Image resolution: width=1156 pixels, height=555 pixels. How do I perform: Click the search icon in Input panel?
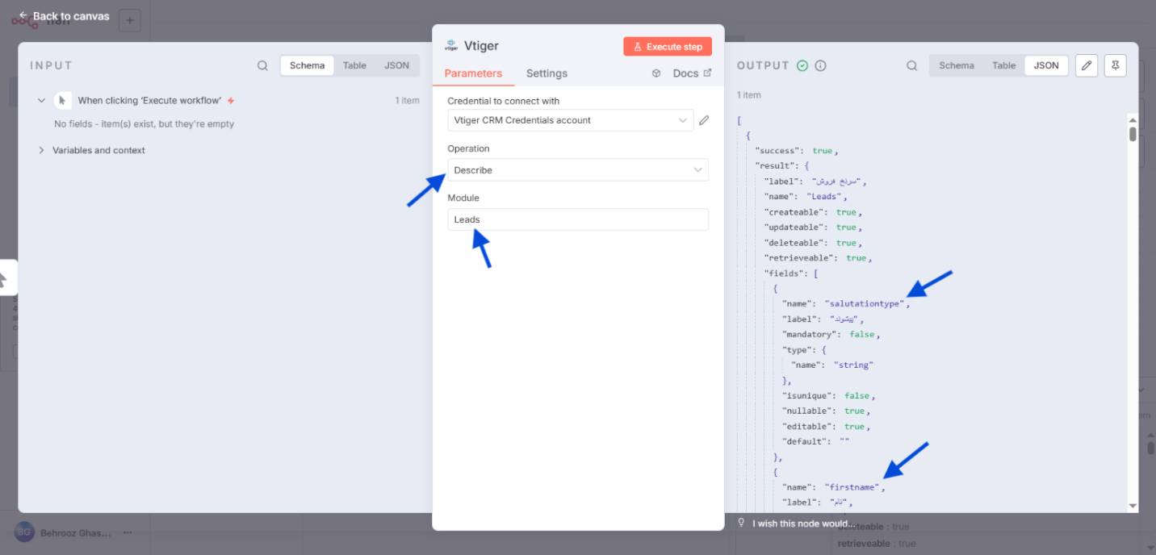262,66
